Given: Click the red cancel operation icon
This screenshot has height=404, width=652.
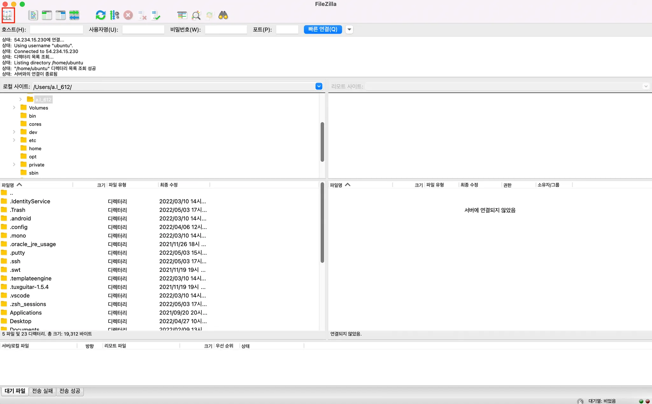Looking at the screenshot, I should tap(128, 15).
